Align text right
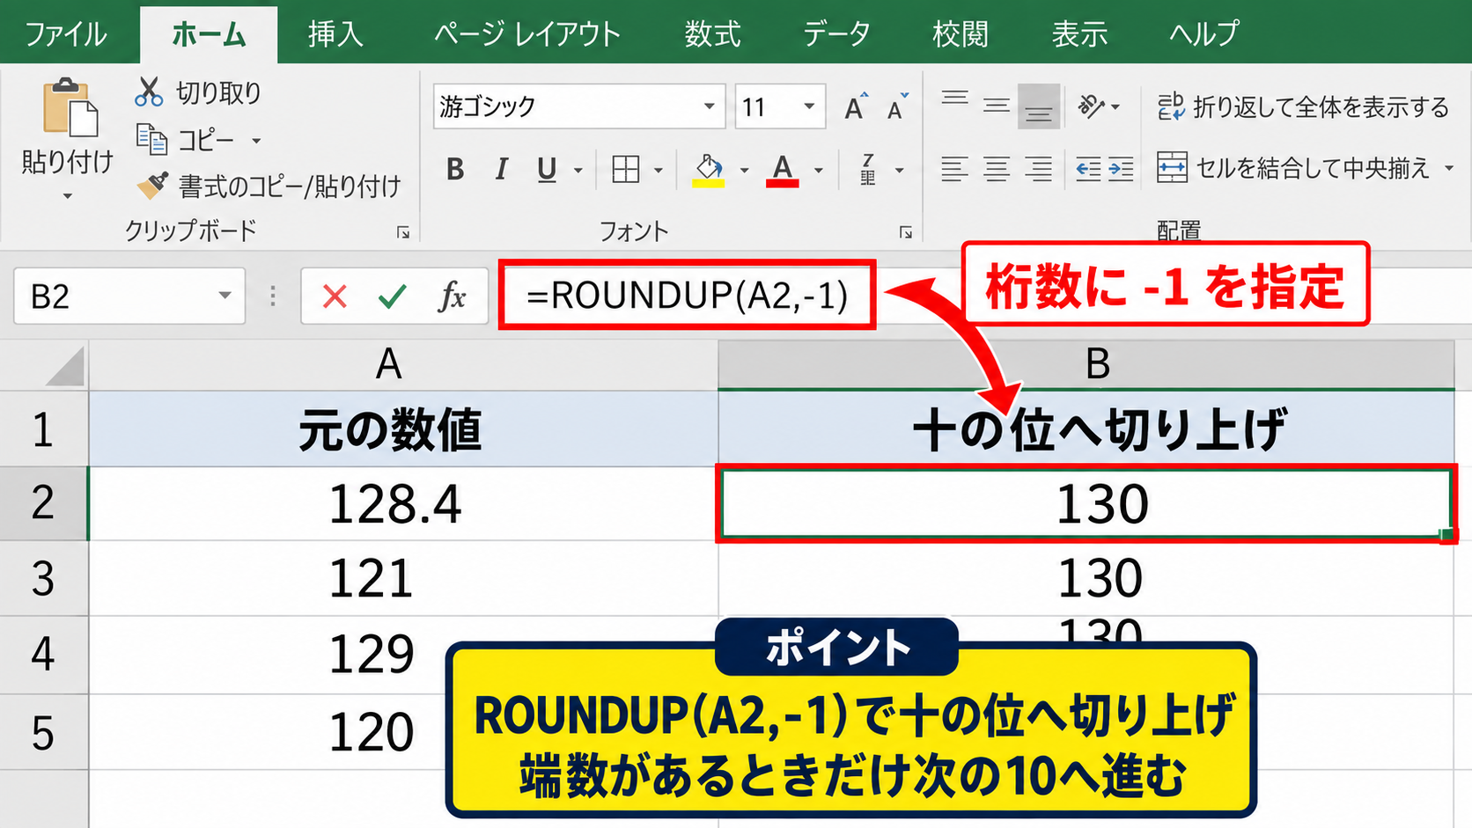 [1039, 168]
